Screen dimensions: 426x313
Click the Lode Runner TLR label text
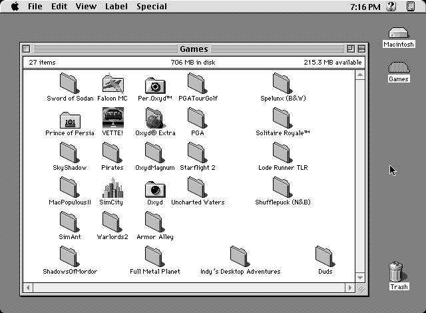283,168
